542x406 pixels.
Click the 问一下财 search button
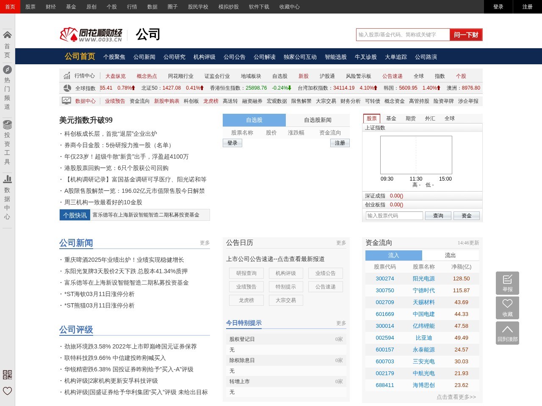466,35
